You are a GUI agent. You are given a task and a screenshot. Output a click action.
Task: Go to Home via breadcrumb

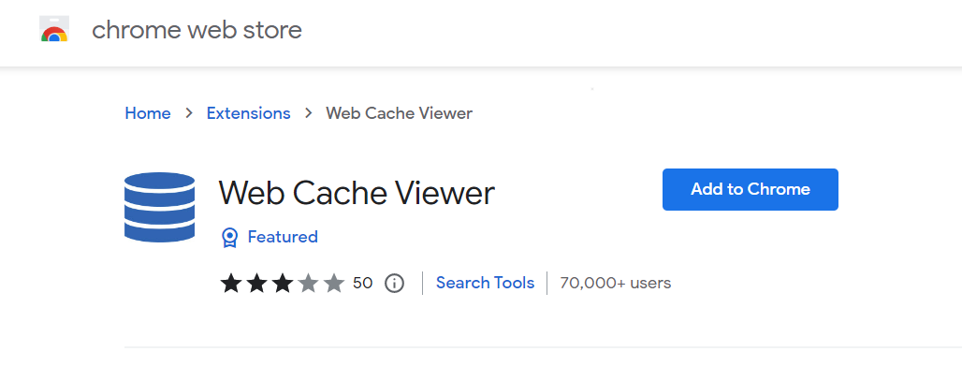(148, 113)
